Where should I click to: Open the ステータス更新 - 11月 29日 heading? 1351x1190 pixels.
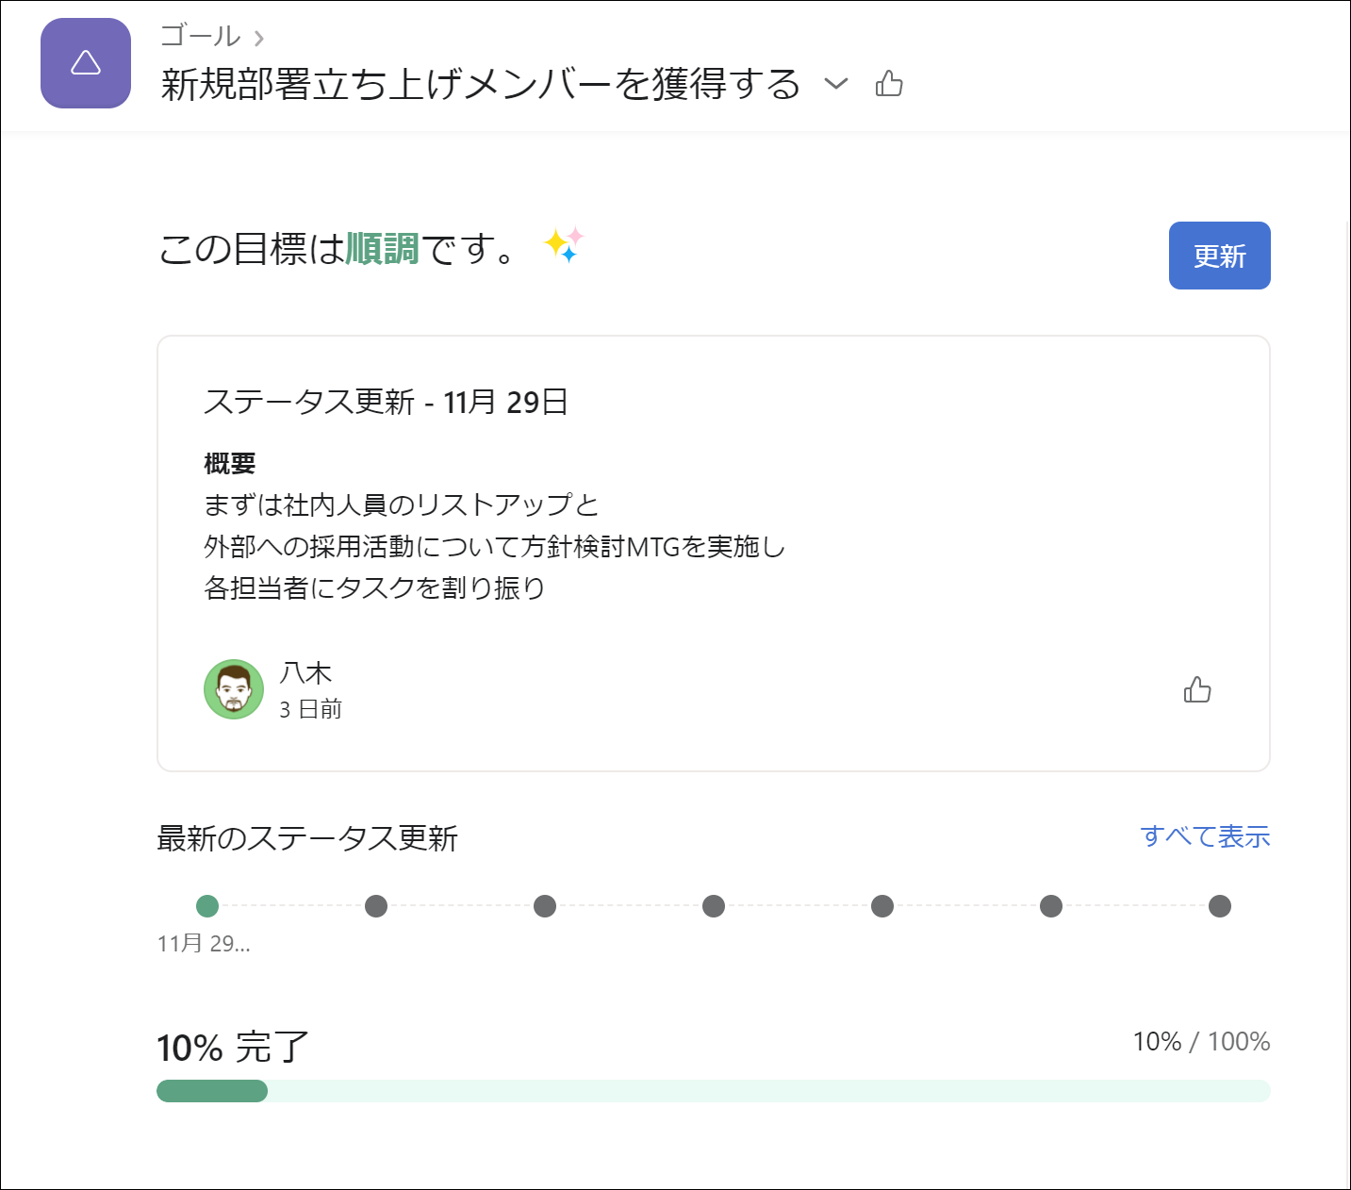coord(386,403)
